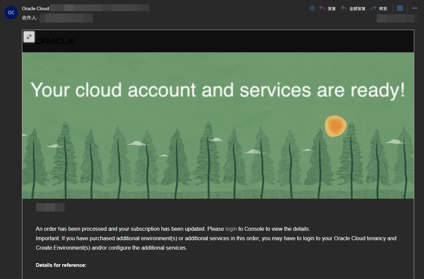Click the blurred greeting name below banner

point(50,207)
